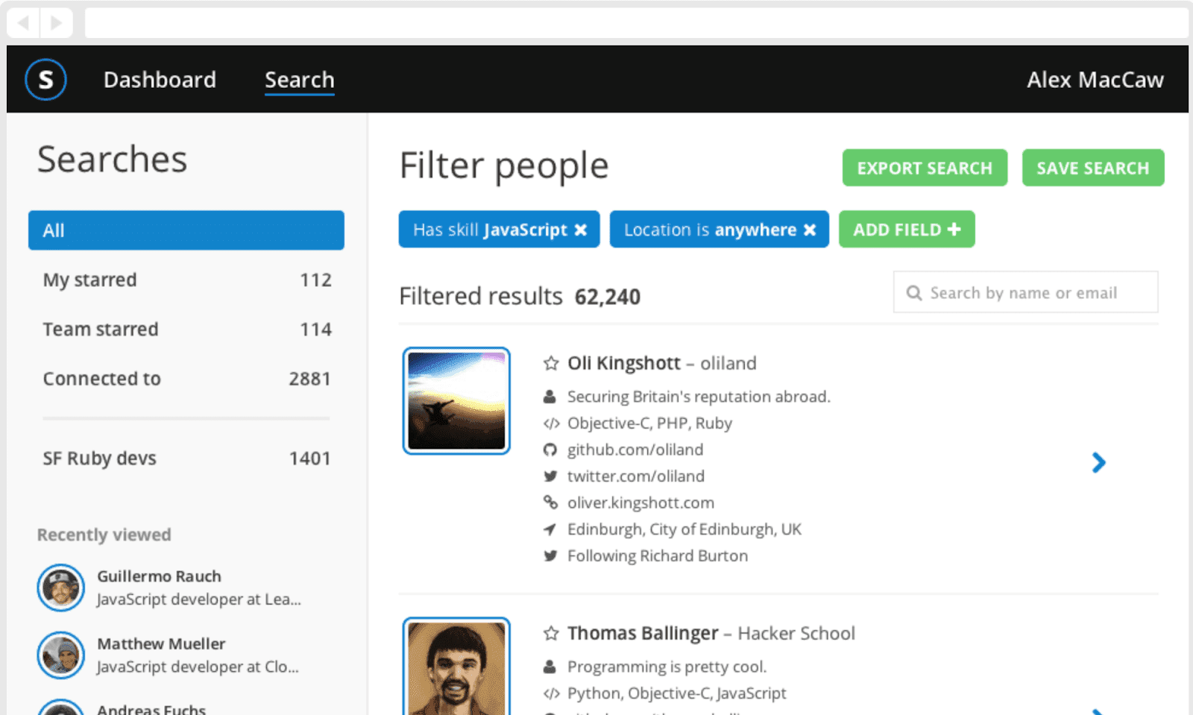The width and height of the screenshot is (1193, 715).
Task: Click the Export Search button
Action: [x=925, y=168]
